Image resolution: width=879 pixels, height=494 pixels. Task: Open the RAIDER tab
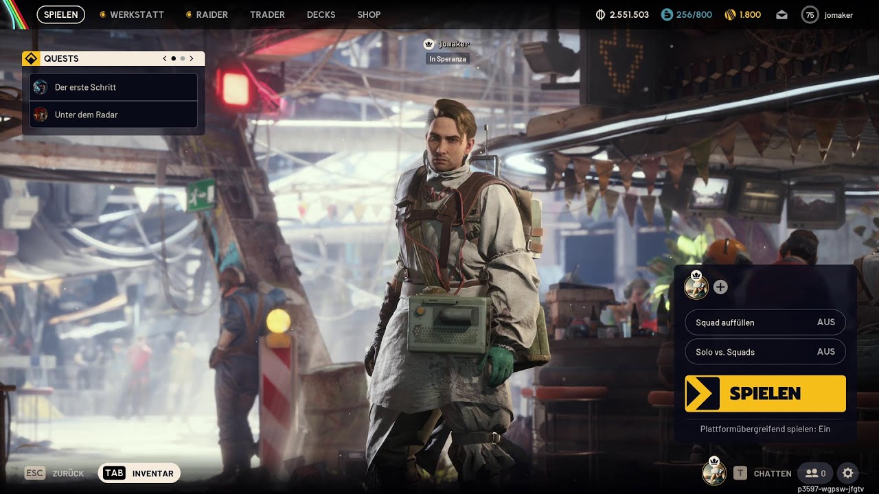(207, 14)
